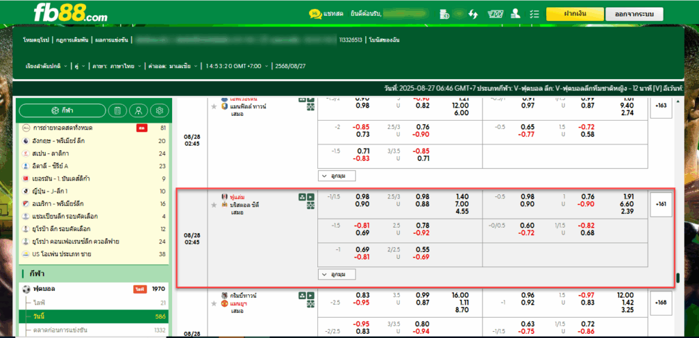Expand ลูกมุม corners under Fulham match
The width and height of the screenshot is (699, 338).
point(337,275)
